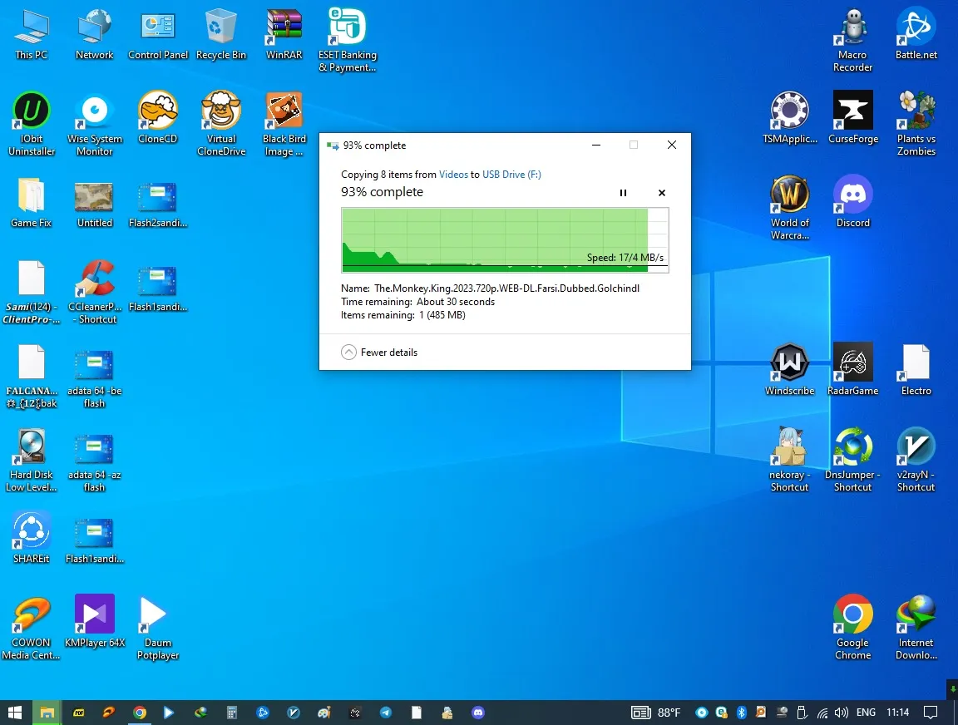The height and width of the screenshot is (725, 958).
Task: Select the Battle.net desktop icon
Action: [916, 34]
